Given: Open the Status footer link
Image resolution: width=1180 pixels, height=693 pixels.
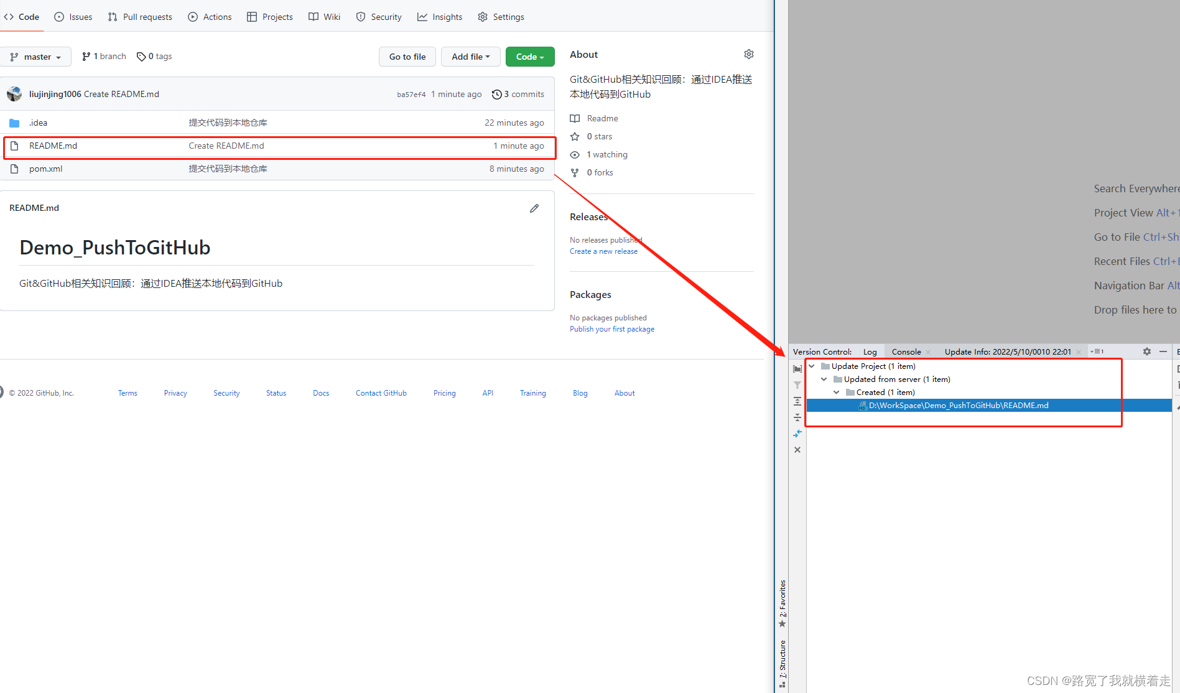Looking at the screenshot, I should 276,393.
